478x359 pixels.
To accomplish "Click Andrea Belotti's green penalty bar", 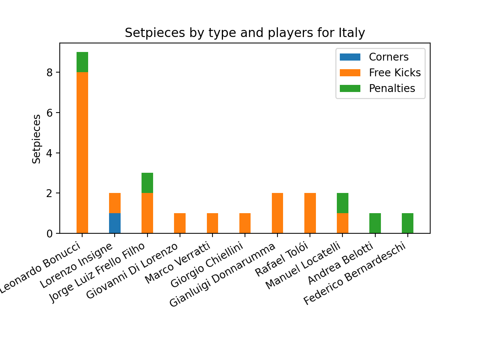I will tap(375, 223).
